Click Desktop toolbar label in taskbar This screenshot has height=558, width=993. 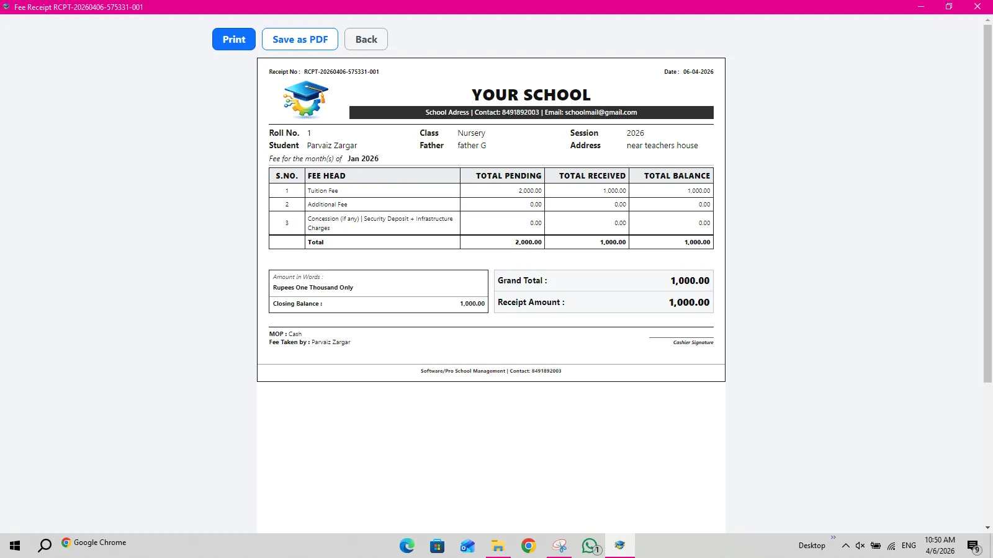812,546
